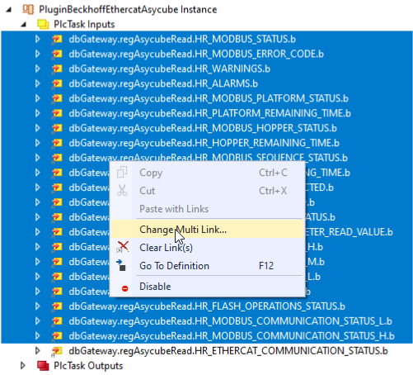Expand the HR_MODBUS_COMMUNICATION_STATUS_H.b variable
The height and width of the screenshot is (375, 413).
click(38, 336)
